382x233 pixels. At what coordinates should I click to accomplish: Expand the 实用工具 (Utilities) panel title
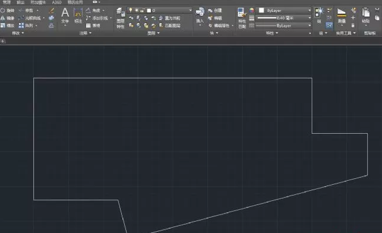[346, 33]
